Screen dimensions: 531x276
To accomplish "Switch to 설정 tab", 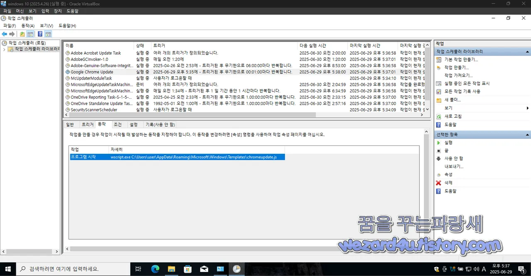I will 134,124.
